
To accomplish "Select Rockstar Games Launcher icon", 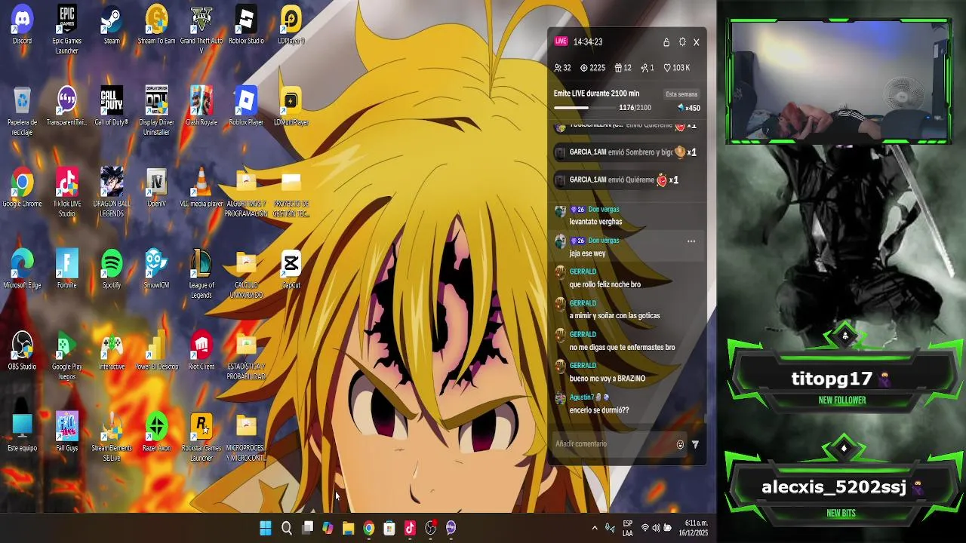I will 201,437.
